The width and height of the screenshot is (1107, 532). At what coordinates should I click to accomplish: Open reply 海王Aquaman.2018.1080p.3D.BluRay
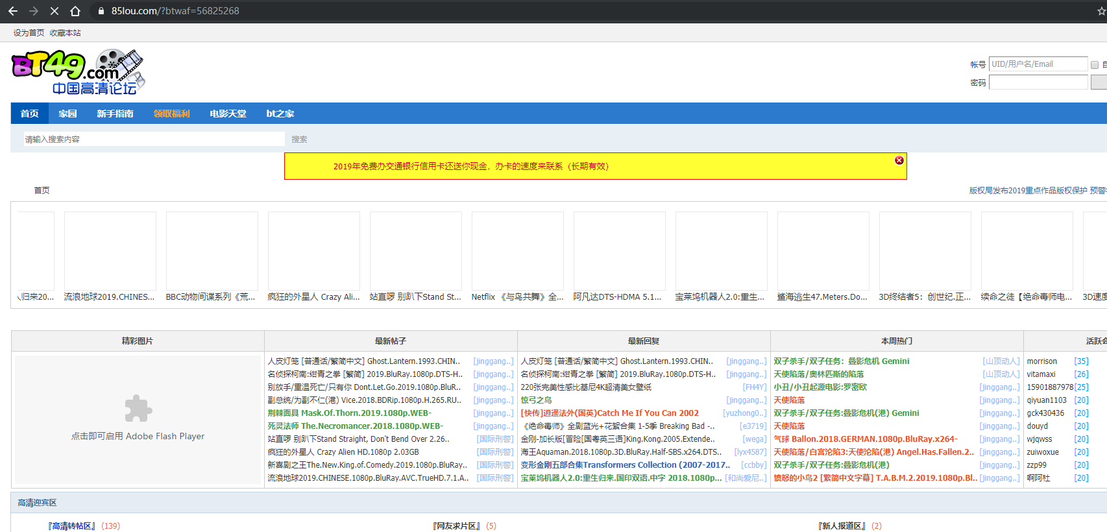pyautogui.click(x=621, y=452)
